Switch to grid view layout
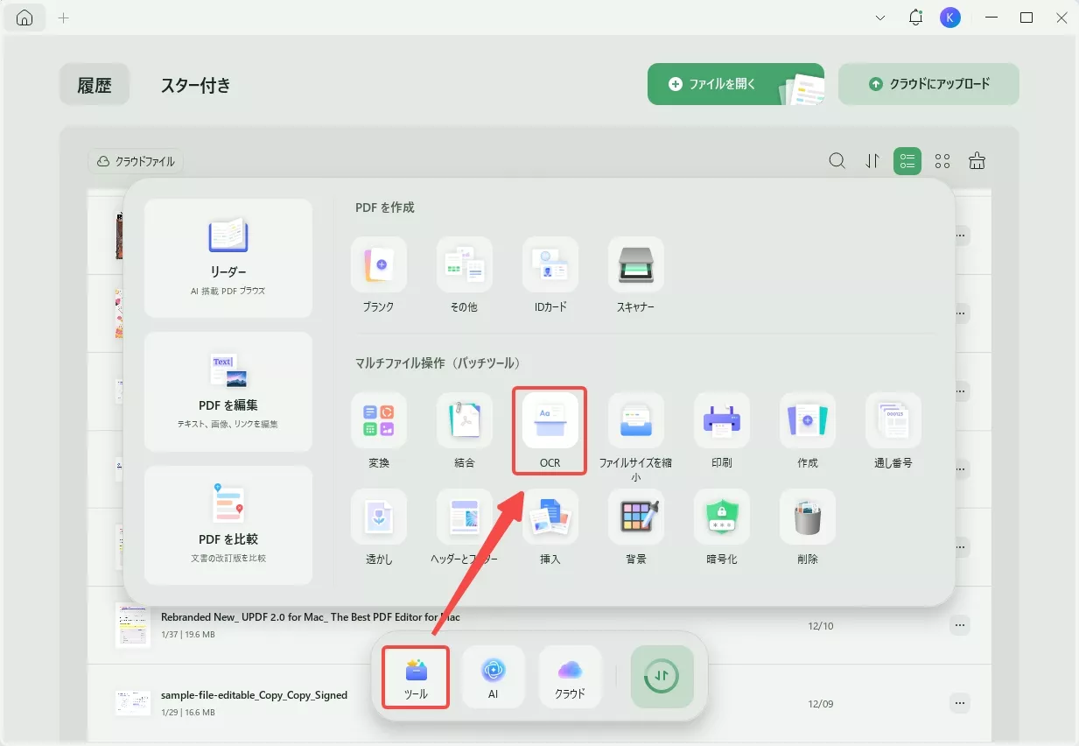Viewport: 1079px width, 746px height. pyautogui.click(x=942, y=160)
